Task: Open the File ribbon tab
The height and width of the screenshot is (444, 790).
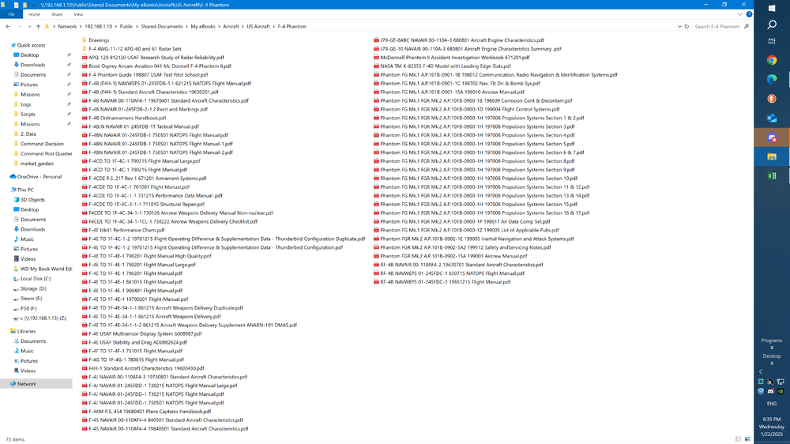Action: click(x=11, y=14)
